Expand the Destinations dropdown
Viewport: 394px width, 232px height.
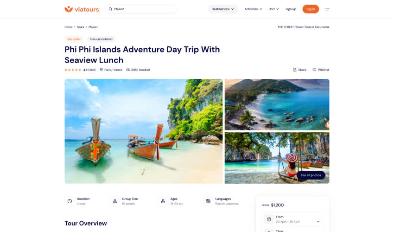[x=222, y=9]
